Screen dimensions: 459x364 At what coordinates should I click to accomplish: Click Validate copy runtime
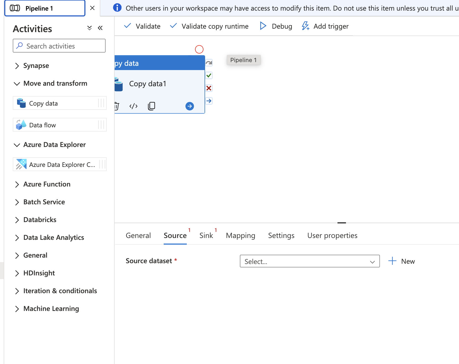click(209, 26)
